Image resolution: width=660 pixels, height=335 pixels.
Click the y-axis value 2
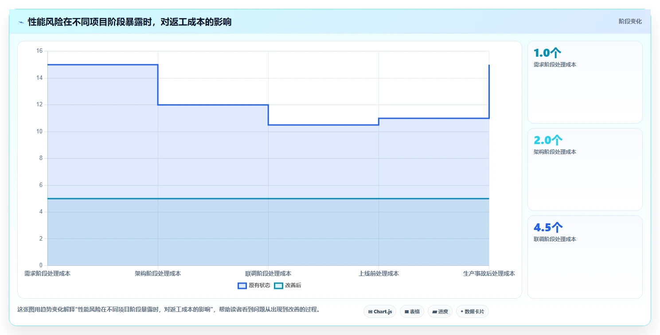pos(40,239)
